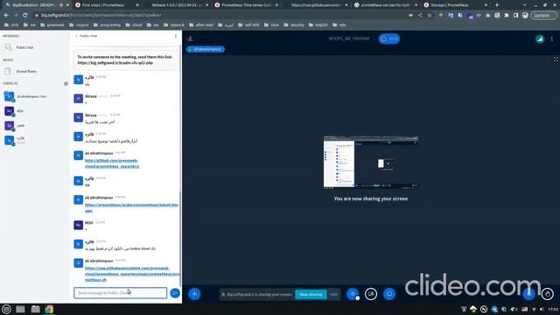Open manage users gear icon
560x315 pixels.
(66, 84)
